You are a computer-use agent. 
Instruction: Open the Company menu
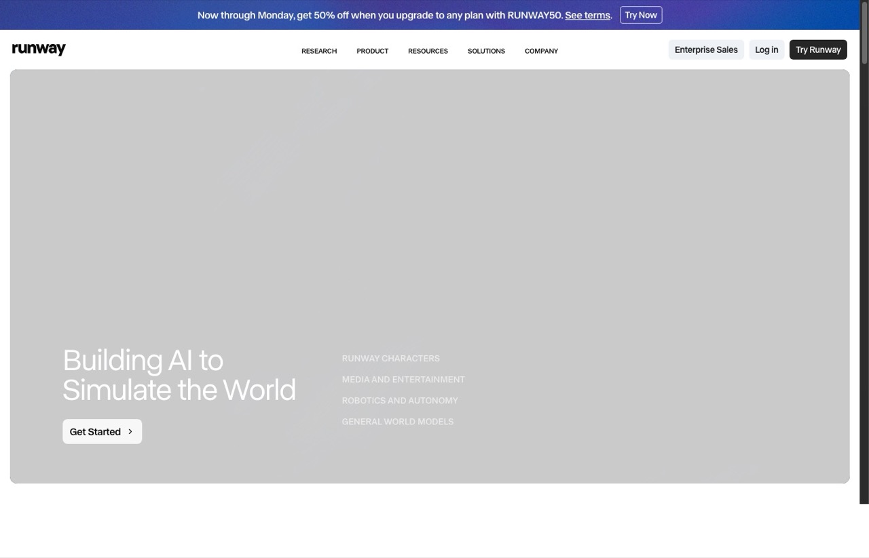coord(541,51)
